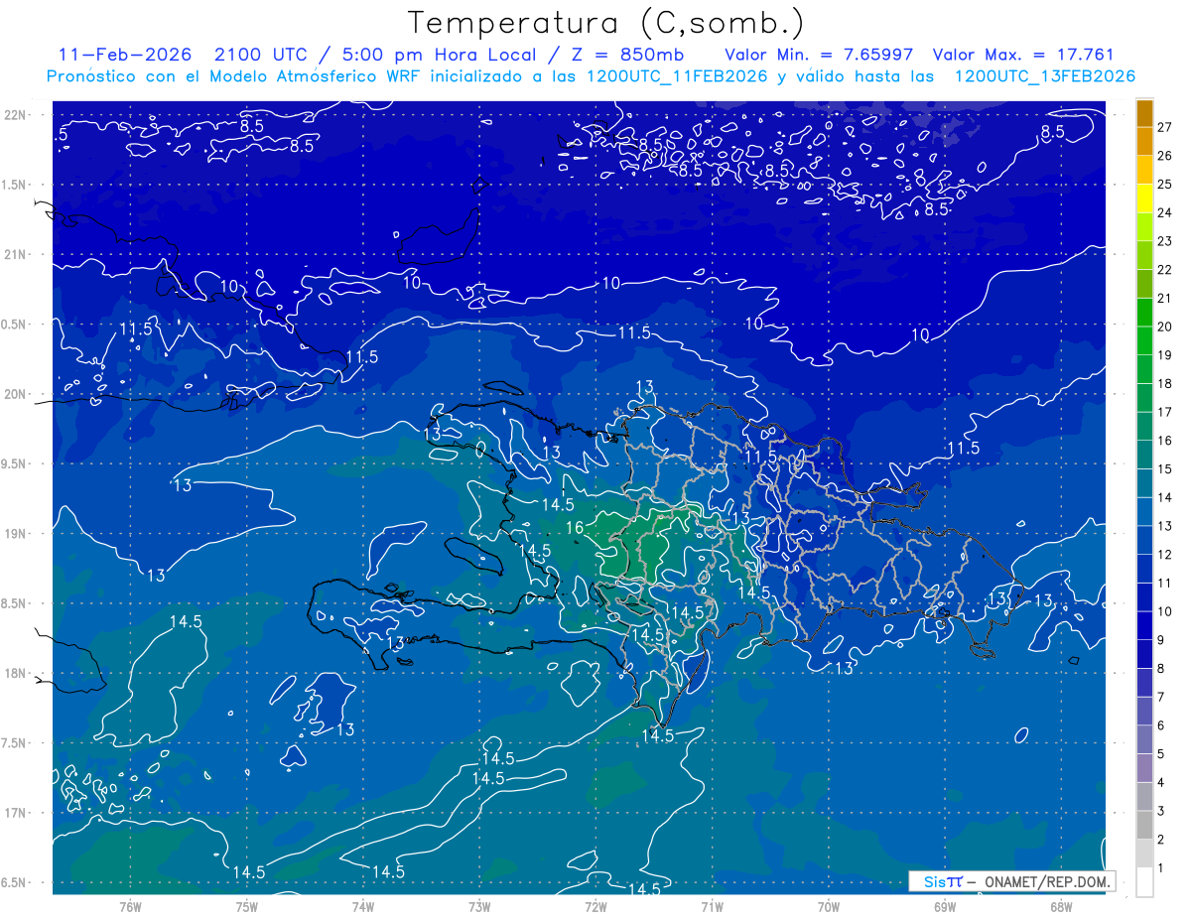Click the 17N latitude axis label
Viewport: 1191px width, 920px height.
coord(16,814)
